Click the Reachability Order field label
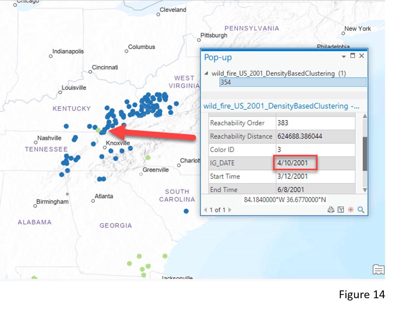404x309 pixels. point(237,123)
